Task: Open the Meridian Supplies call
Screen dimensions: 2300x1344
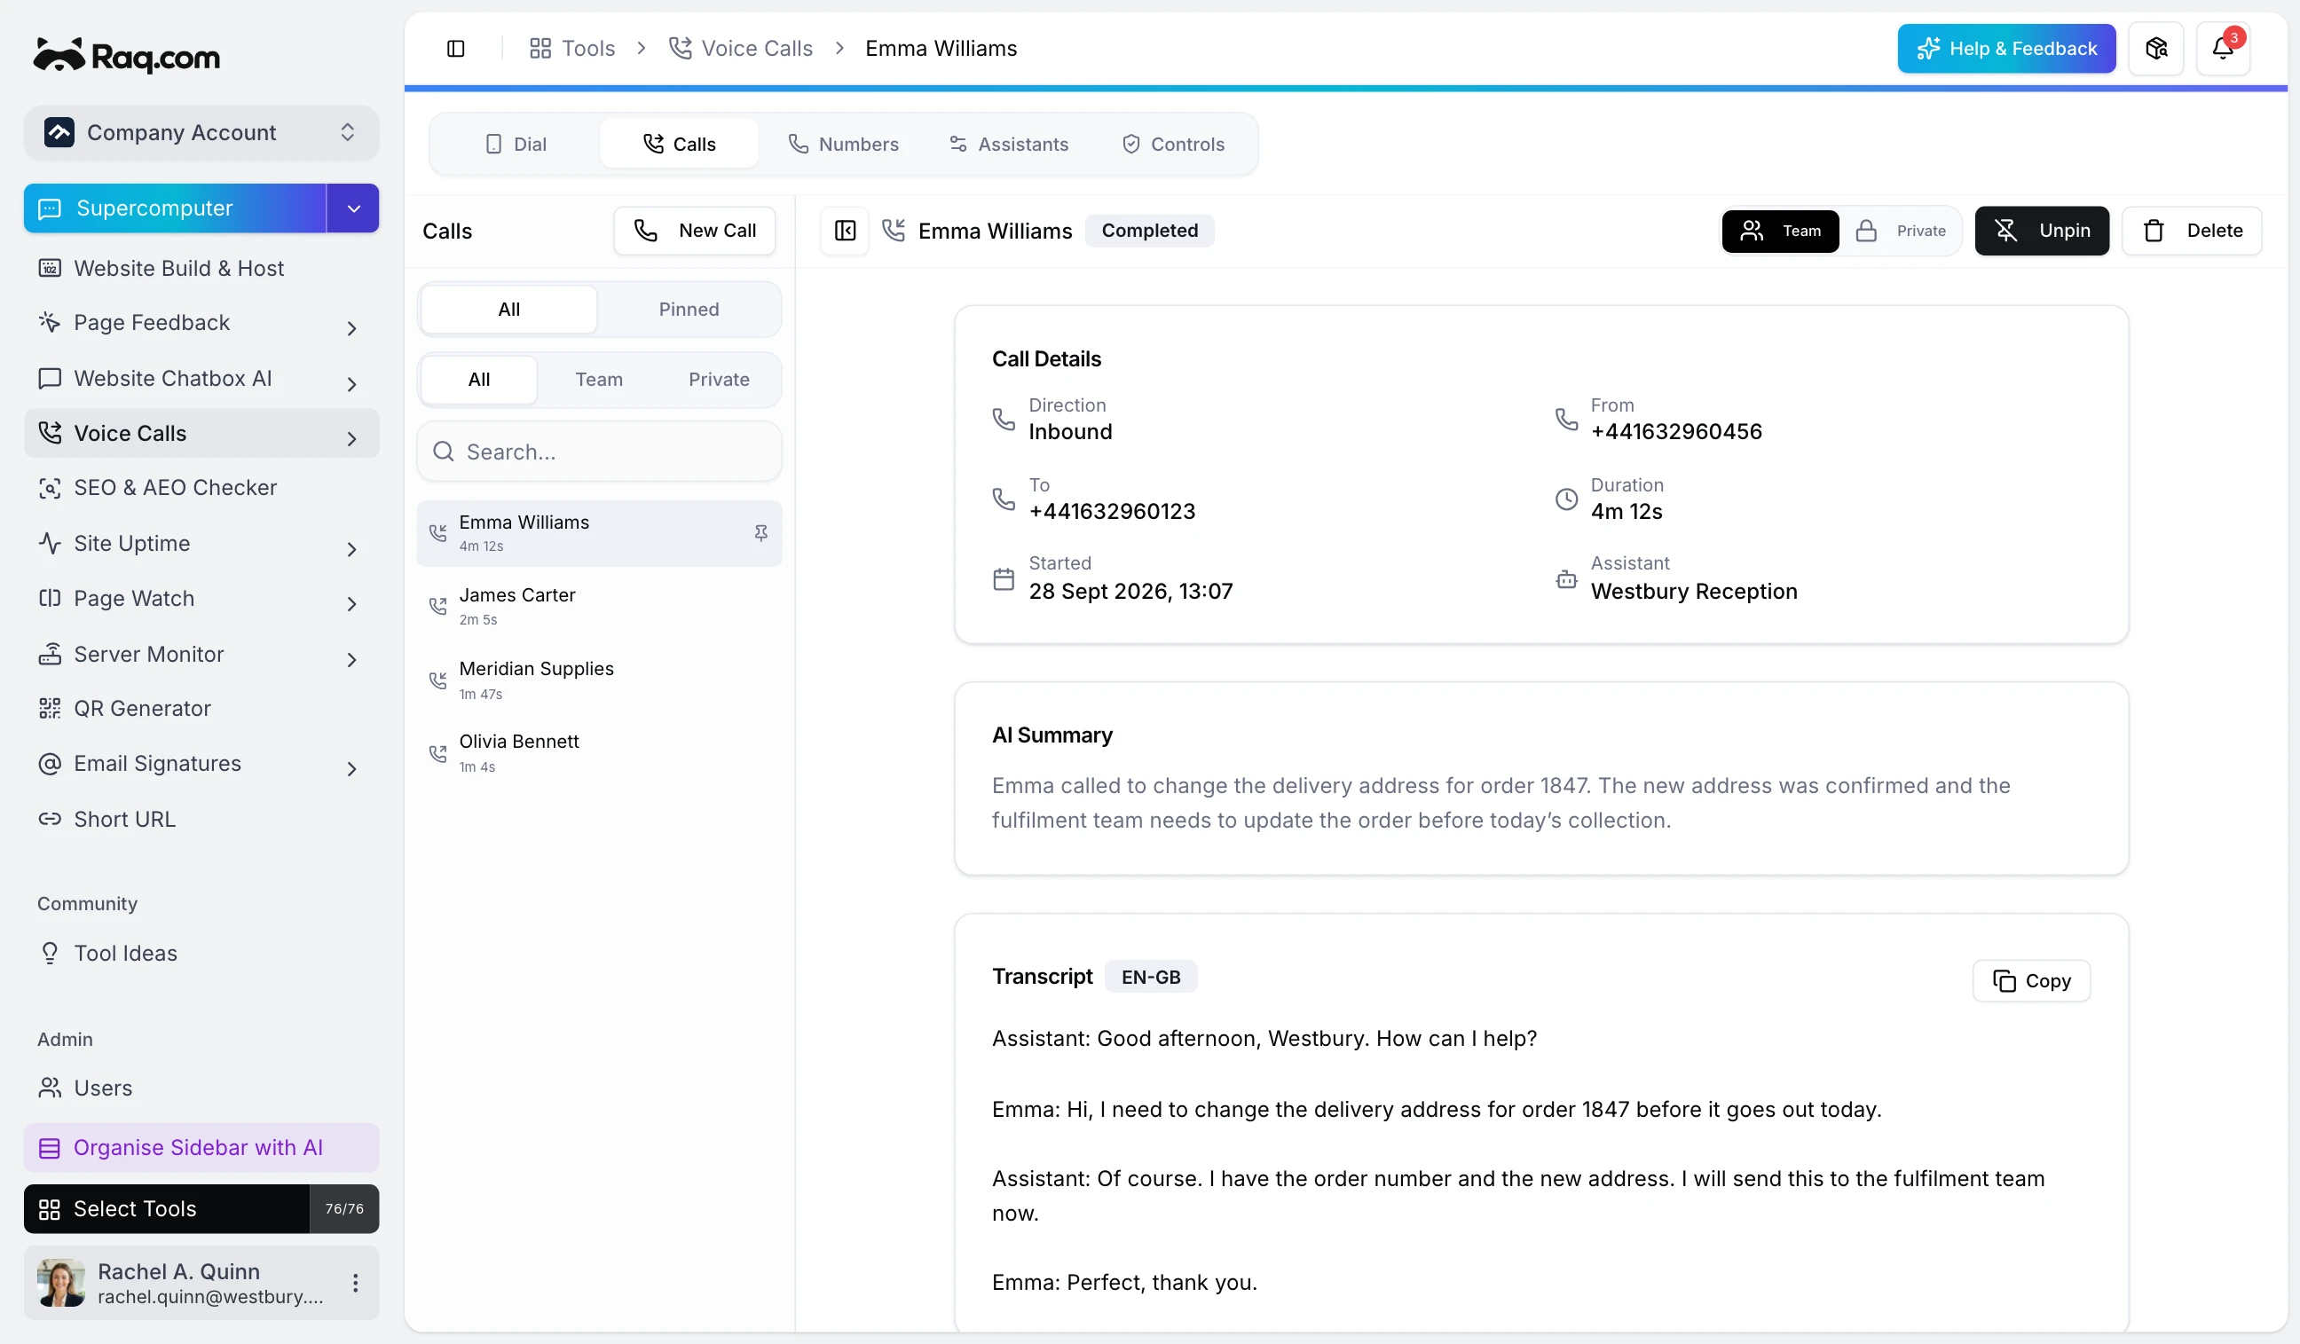Action: pos(599,680)
